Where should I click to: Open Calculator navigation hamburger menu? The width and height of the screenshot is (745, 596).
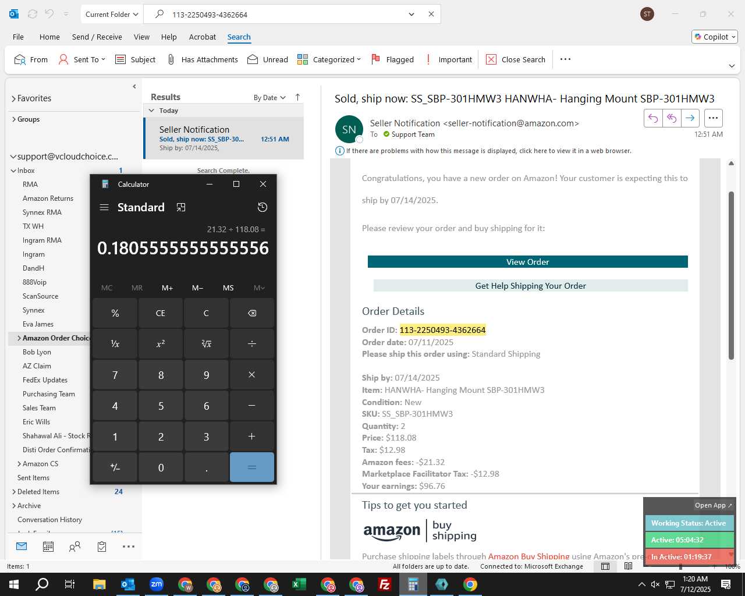104,207
